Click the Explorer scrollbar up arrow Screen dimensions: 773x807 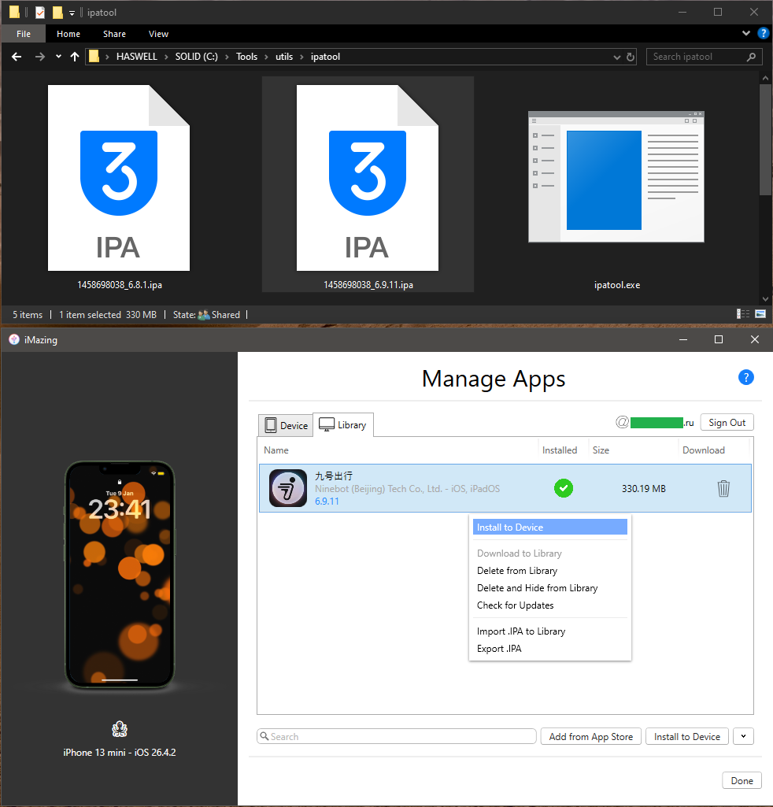(x=765, y=78)
